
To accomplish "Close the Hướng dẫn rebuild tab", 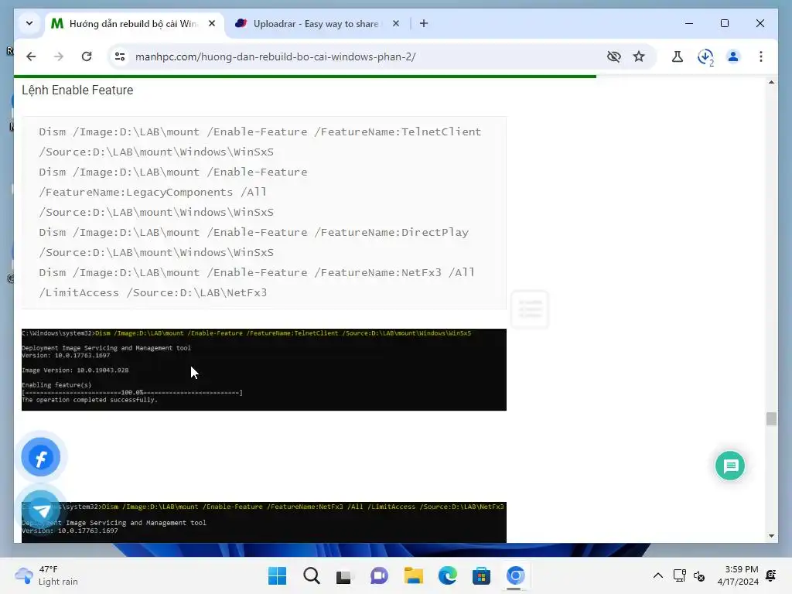I will coord(212,23).
